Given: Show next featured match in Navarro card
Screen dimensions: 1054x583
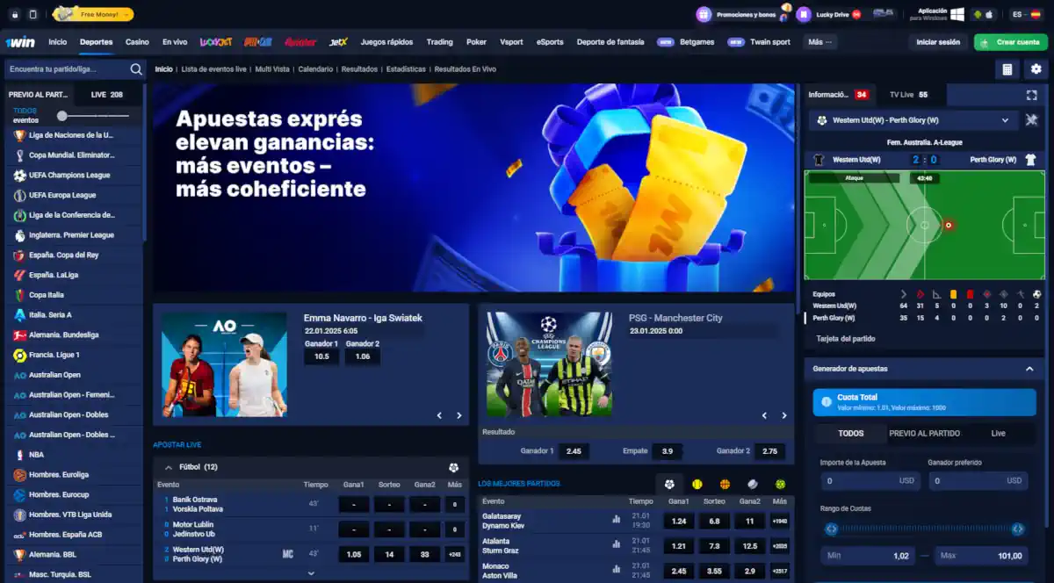Looking at the screenshot, I should pos(458,415).
